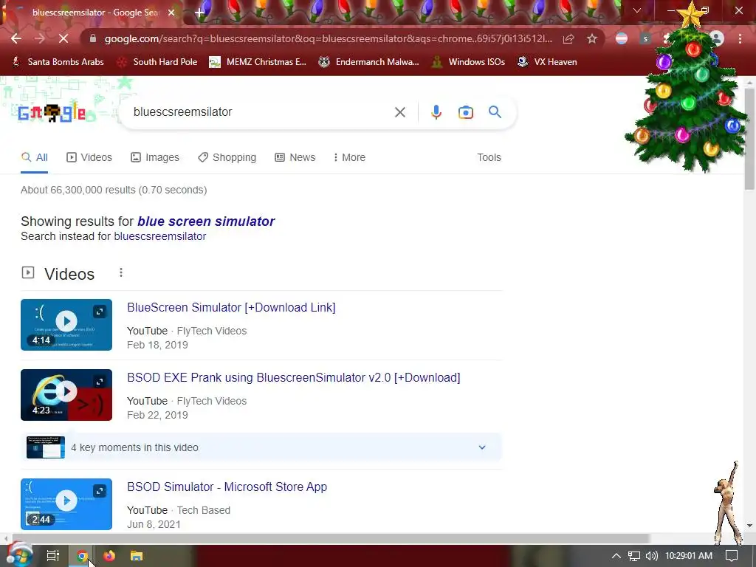Open network status tray icon
The width and height of the screenshot is (756, 567).
634,556
